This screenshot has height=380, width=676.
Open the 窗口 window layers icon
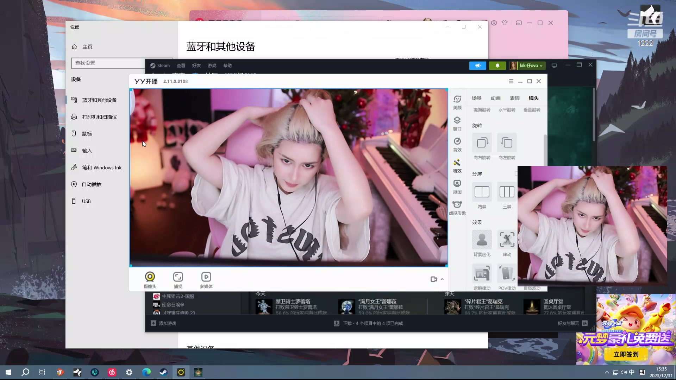coord(457,123)
